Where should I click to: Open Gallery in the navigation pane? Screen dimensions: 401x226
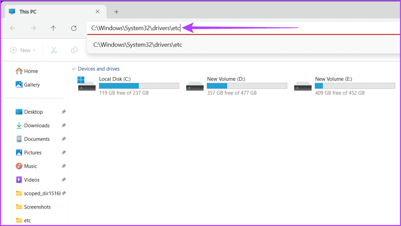(x=28, y=85)
